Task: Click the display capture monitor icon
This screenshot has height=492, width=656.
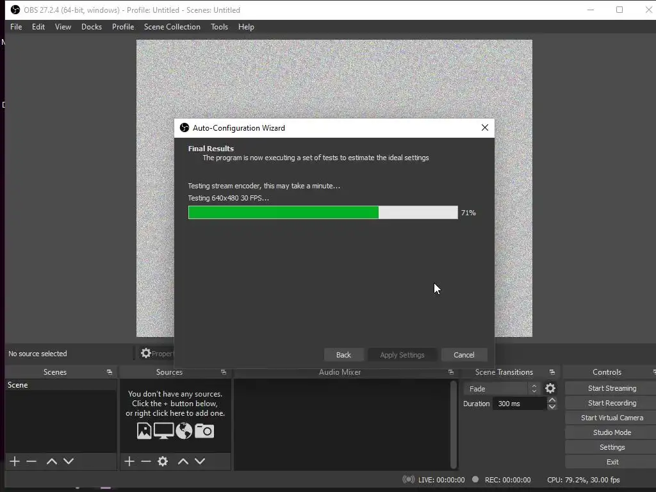Action: [163, 431]
